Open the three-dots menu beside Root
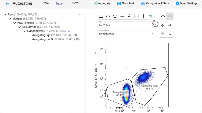The width and height of the screenshot is (202, 113). pyautogui.click(x=81, y=15)
